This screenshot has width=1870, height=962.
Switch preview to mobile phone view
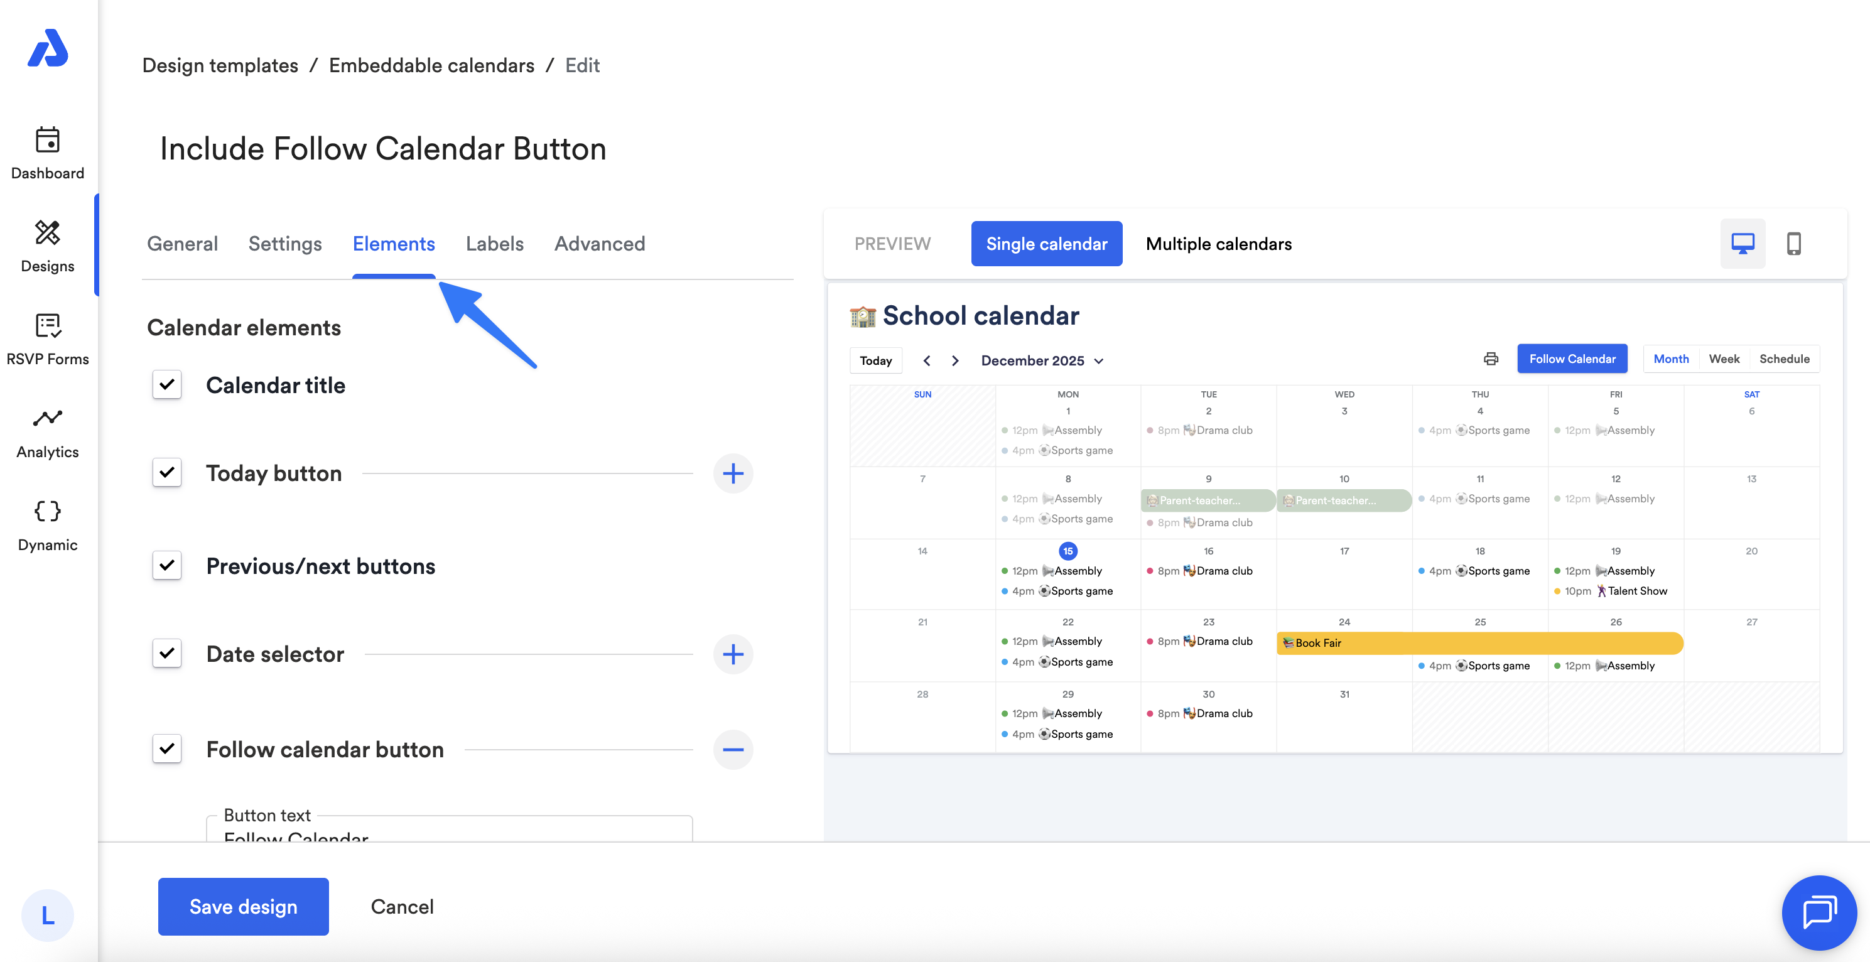click(x=1793, y=244)
